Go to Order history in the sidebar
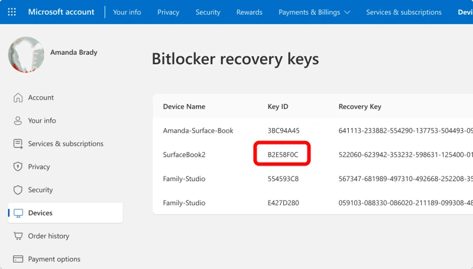 tap(48, 236)
